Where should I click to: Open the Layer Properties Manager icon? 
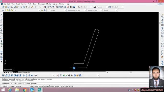(x=3, y=10)
